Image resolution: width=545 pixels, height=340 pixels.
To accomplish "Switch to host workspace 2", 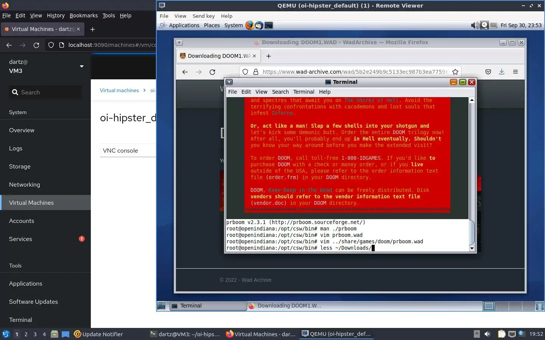I will pos(26,334).
